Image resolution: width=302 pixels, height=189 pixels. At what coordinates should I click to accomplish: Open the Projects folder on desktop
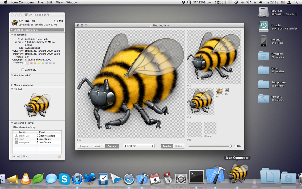click(x=263, y=98)
